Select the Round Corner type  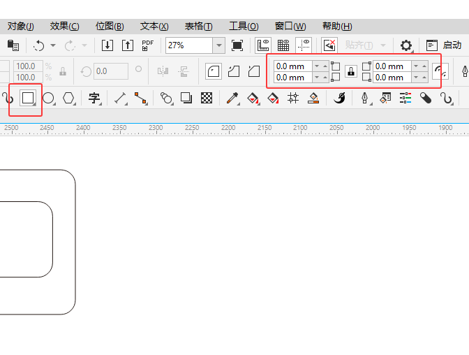coord(214,71)
